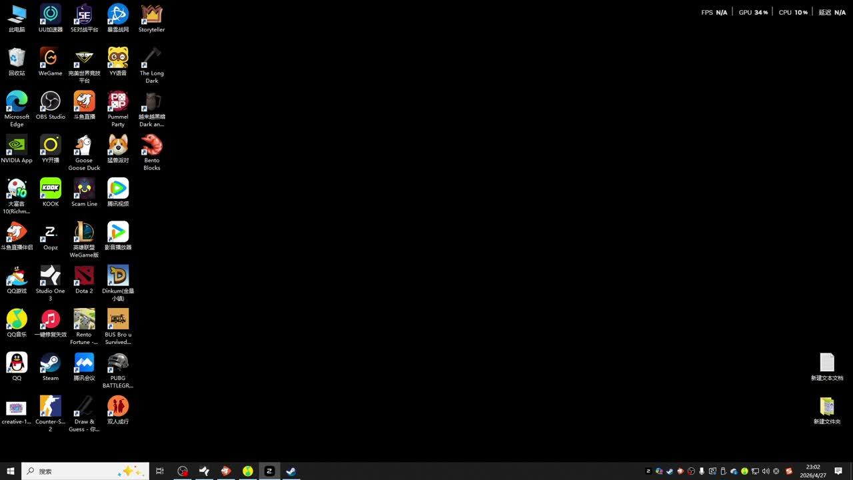Open Task View from the taskbar
The height and width of the screenshot is (480, 853).
(160, 471)
